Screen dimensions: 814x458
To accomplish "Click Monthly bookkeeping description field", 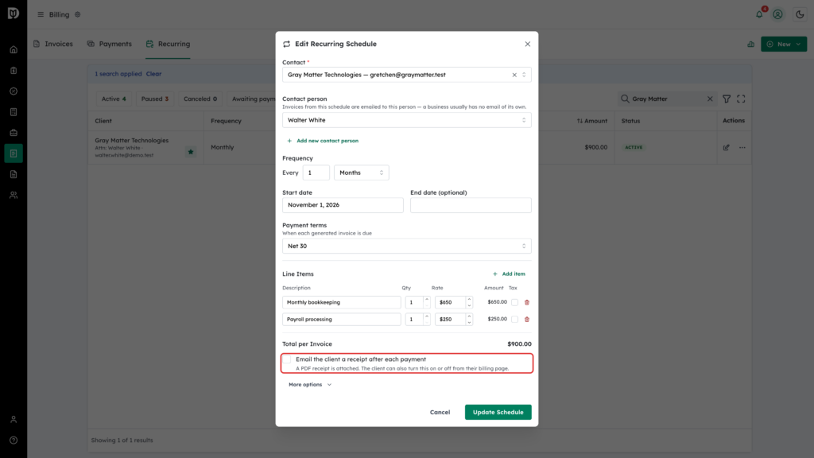I will (x=341, y=302).
